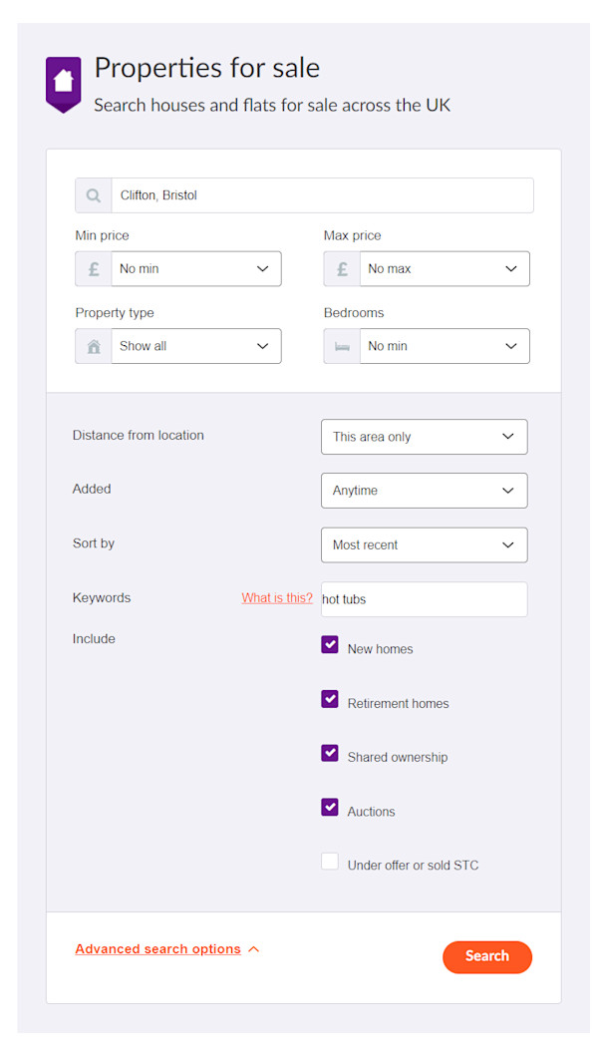Click the Sort by label

[x=94, y=543]
